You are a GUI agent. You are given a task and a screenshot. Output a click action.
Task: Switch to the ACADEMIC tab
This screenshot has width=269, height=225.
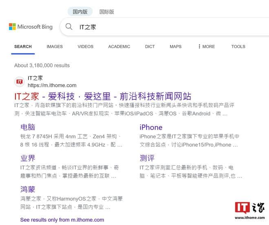[x=119, y=46]
